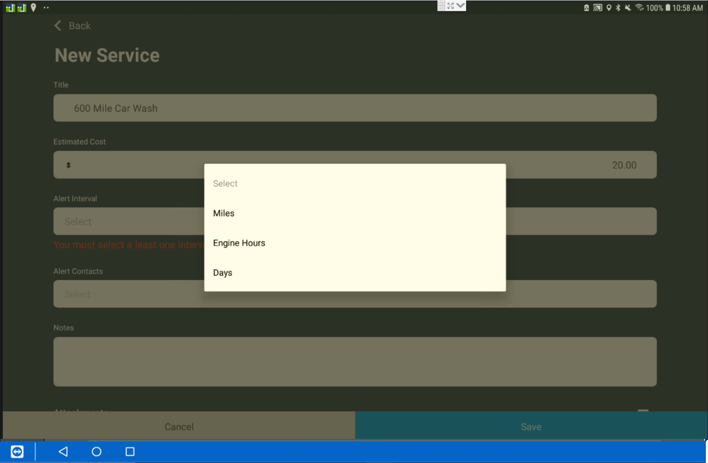Expand the top toolbar chevron arrow
This screenshot has height=463, width=708.
[x=461, y=6]
